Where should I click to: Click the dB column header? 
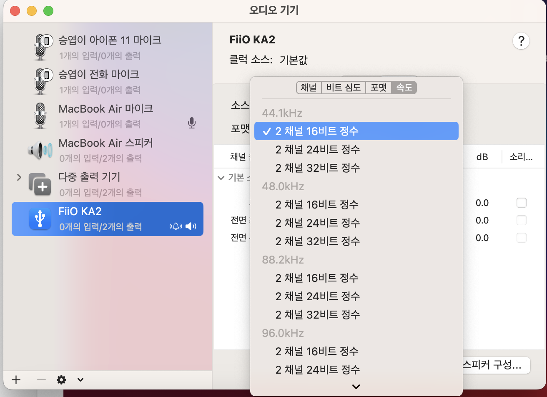[482, 157]
